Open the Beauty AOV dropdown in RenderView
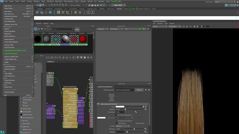The image size is (239, 134). 160,26
